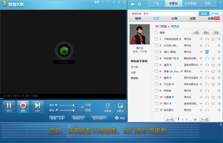This screenshot has width=223, height=143.
Task: Check the box for 稻香
Action: tap(156, 71)
